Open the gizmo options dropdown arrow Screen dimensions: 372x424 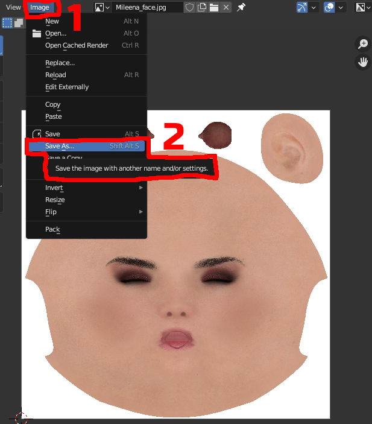(314, 7)
